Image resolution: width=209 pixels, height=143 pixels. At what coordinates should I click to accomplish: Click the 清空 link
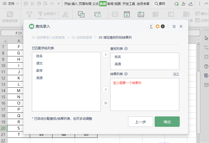pyautogui.click(x=176, y=74)
